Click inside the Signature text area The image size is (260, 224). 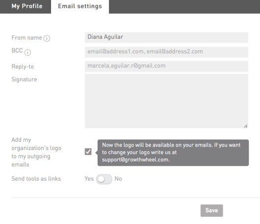(x=166, y=101)
